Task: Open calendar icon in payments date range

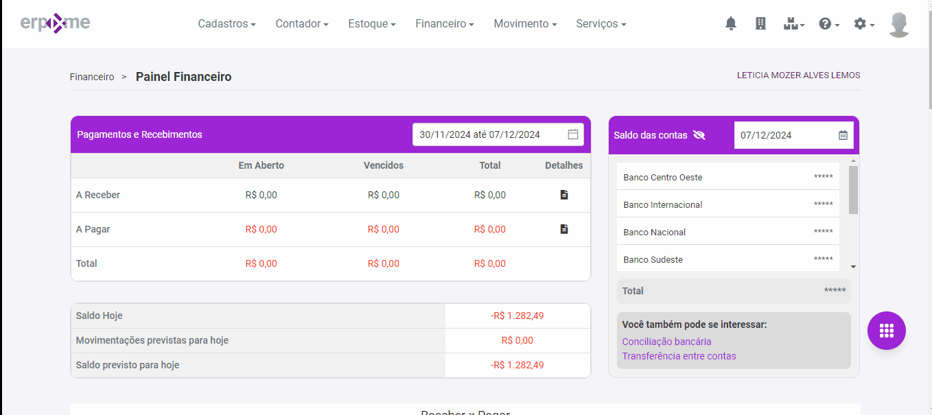Action: point(573,134)
